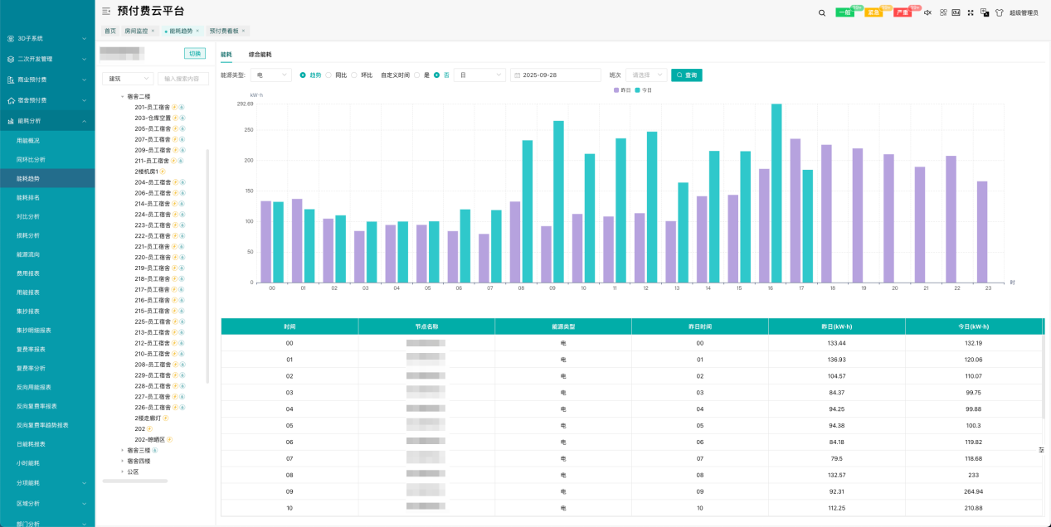
Task: Toggle the muted speaker alarm sound icon
Action: pyautogui.click(x=927, y=12)
